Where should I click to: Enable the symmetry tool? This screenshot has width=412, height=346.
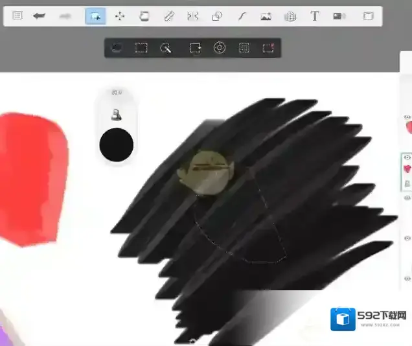tap(192, 16)
